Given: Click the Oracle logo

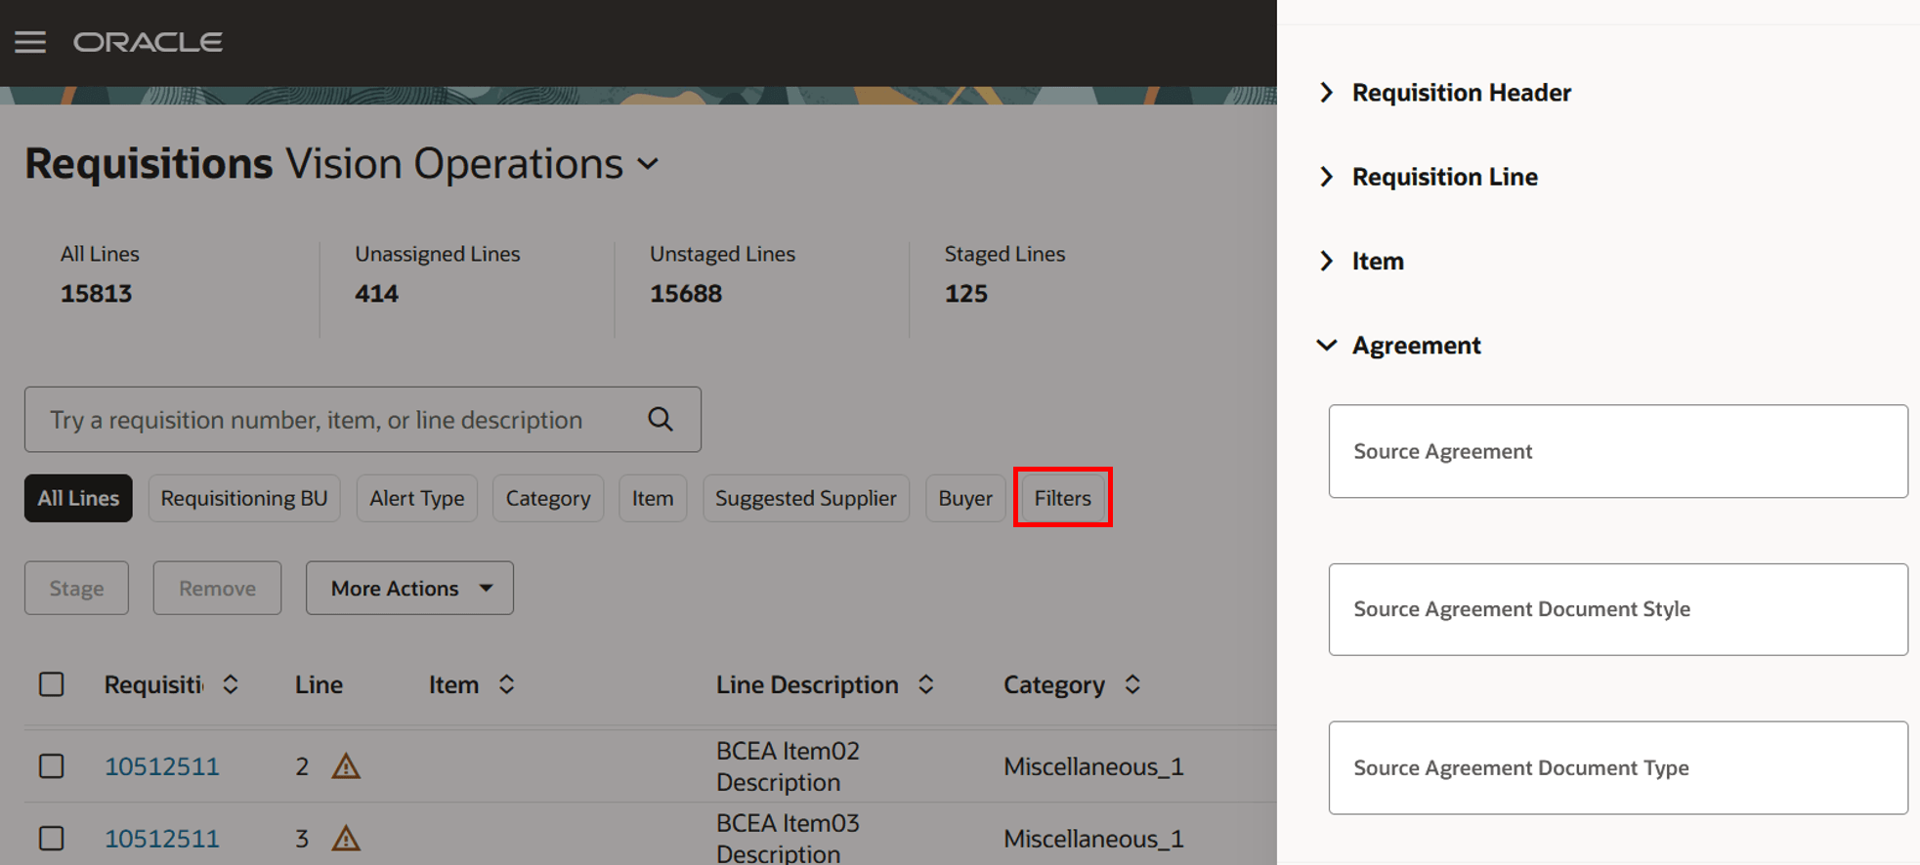Looking at the screenshot, I should 148,42.
